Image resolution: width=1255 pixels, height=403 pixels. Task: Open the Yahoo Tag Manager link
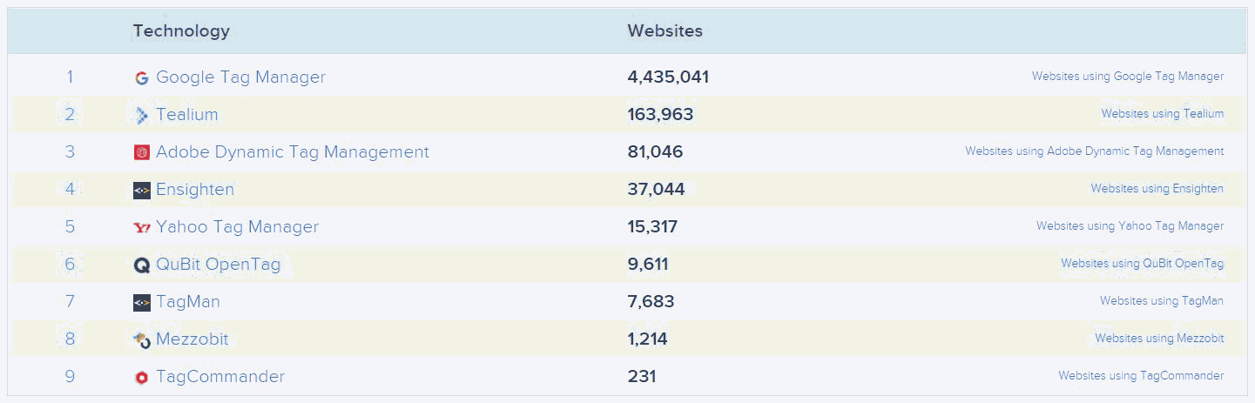tap(237, 227)
